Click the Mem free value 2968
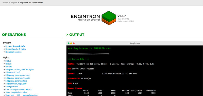The height and width of the screenshot is (96, 203). 113,93
